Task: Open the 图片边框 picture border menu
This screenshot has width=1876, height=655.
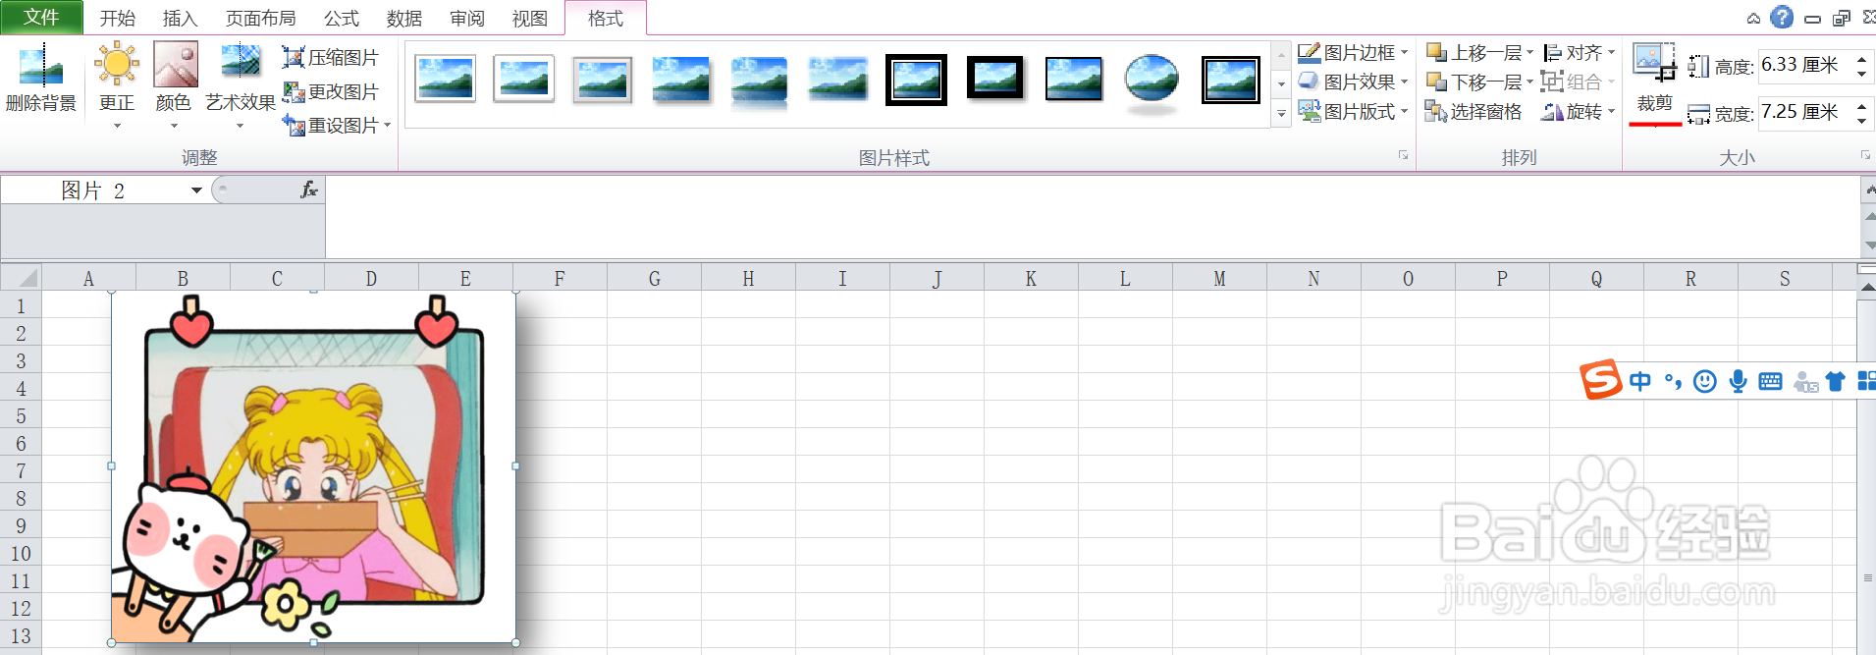Action: pyautogui.click(x=1353, y=52)
